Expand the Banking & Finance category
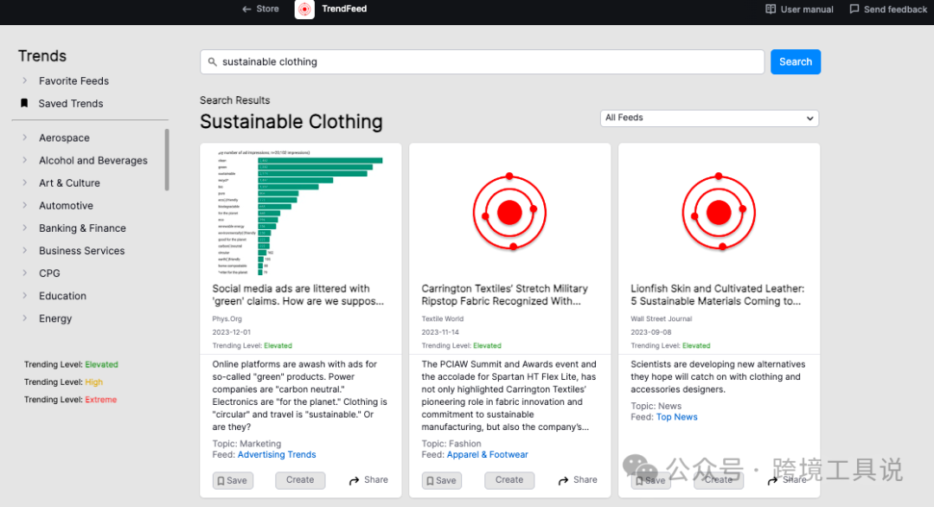Viewport: 934px width, 507px height. click(x=24, y=228)
